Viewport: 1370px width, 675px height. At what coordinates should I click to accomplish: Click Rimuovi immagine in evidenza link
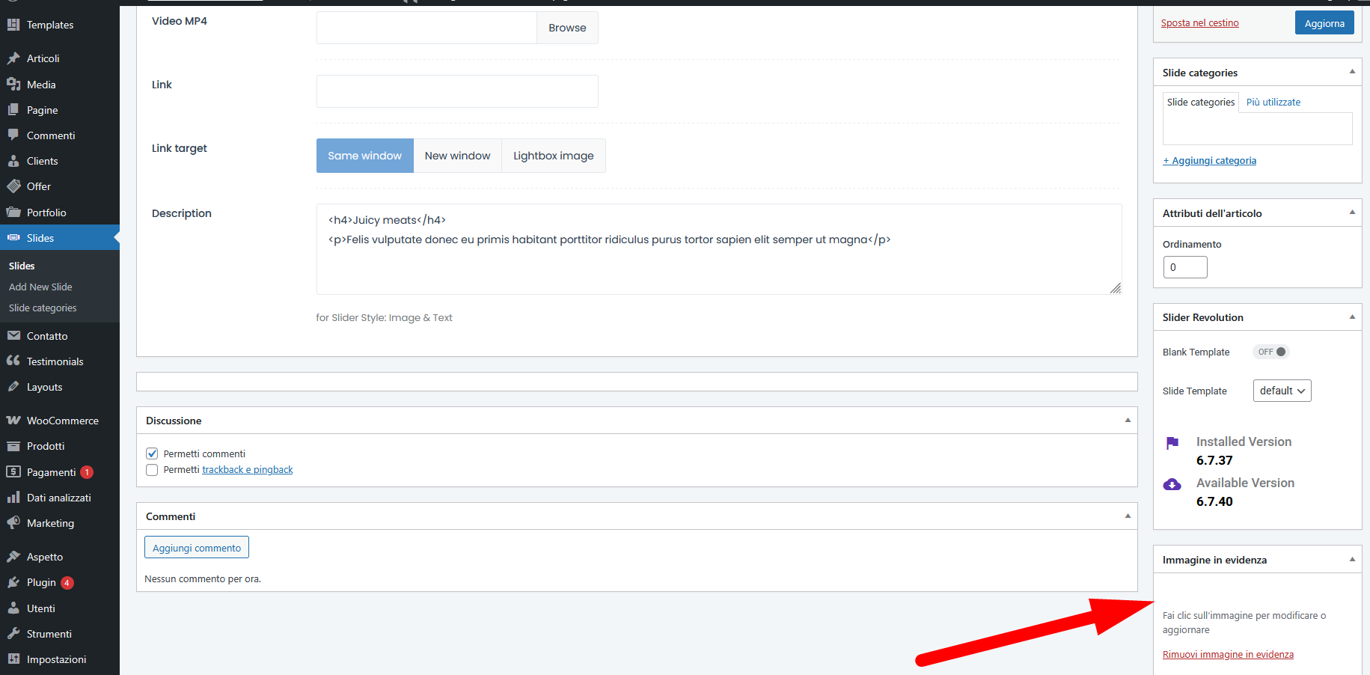(1227, 655)
